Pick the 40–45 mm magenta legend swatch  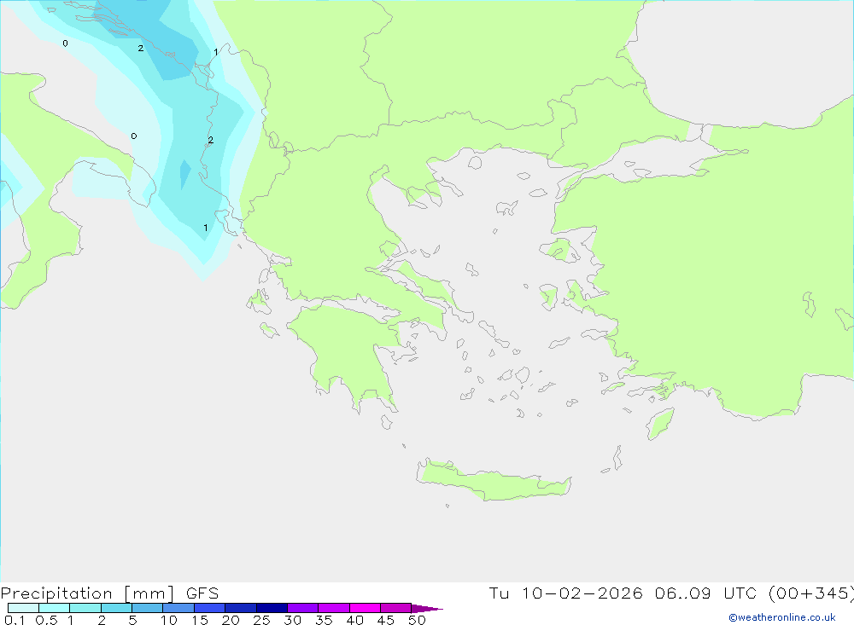(x=365, y=608)
